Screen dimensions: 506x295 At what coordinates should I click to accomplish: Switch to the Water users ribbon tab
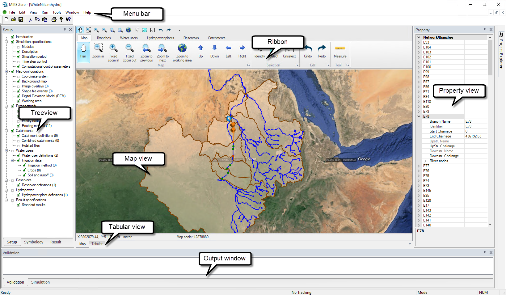(x=129, y=38)
